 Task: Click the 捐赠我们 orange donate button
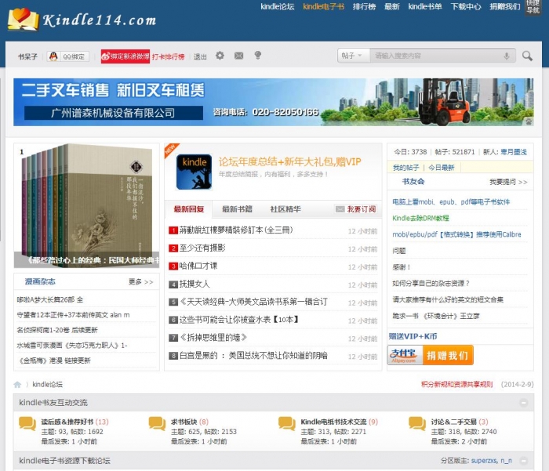pos(448,355)
